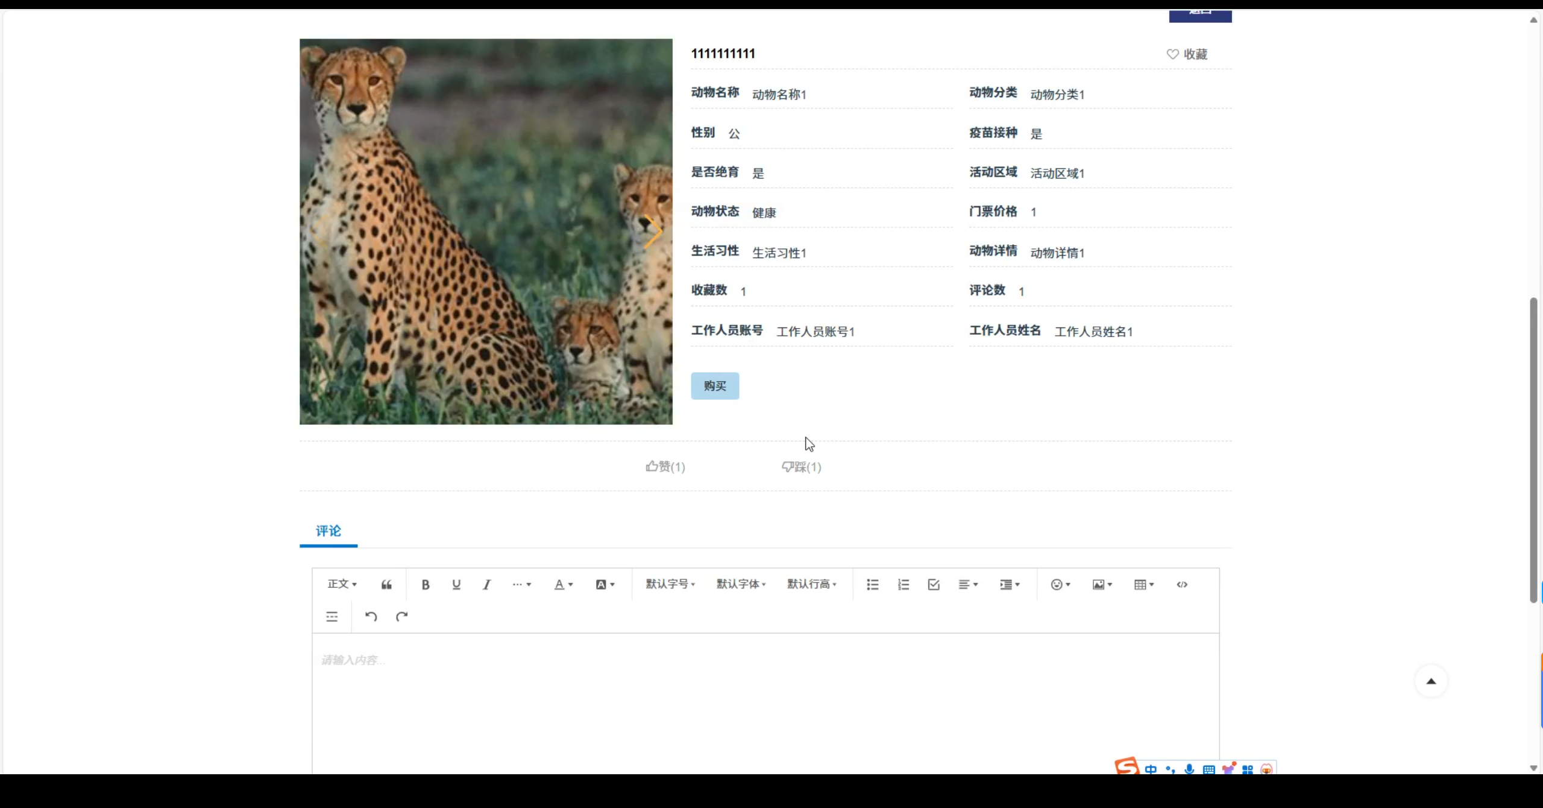Toggle bold formatting in the comment editor

[425, 584]
